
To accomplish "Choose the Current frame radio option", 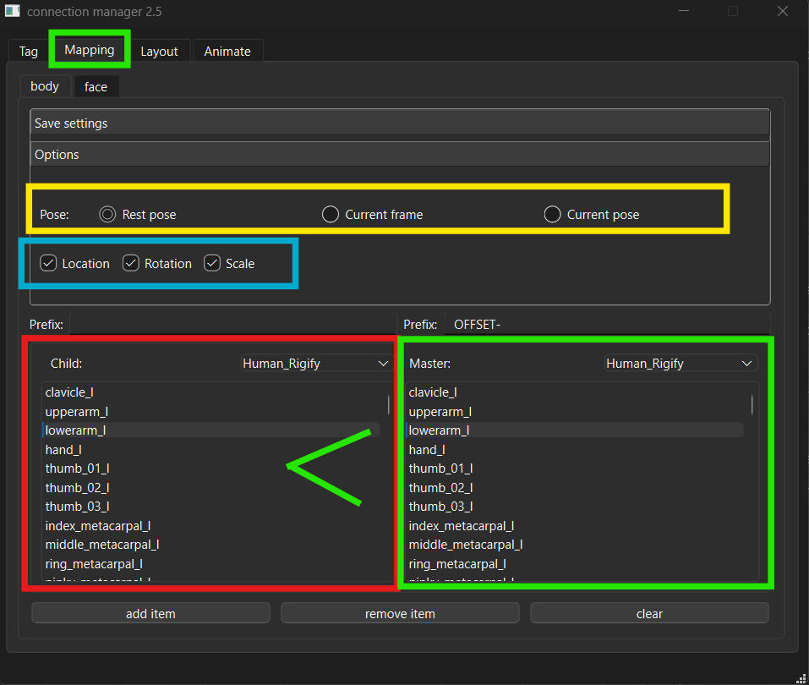I will pos(331,215).
